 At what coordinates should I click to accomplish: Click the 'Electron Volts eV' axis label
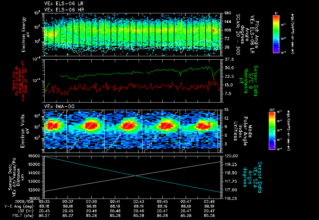click(25, 131)
